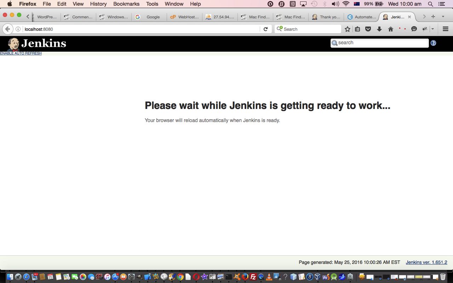Open the History menu
This screenshot has height=283, width=453.
pyautogui.click(x=98, y=4)
